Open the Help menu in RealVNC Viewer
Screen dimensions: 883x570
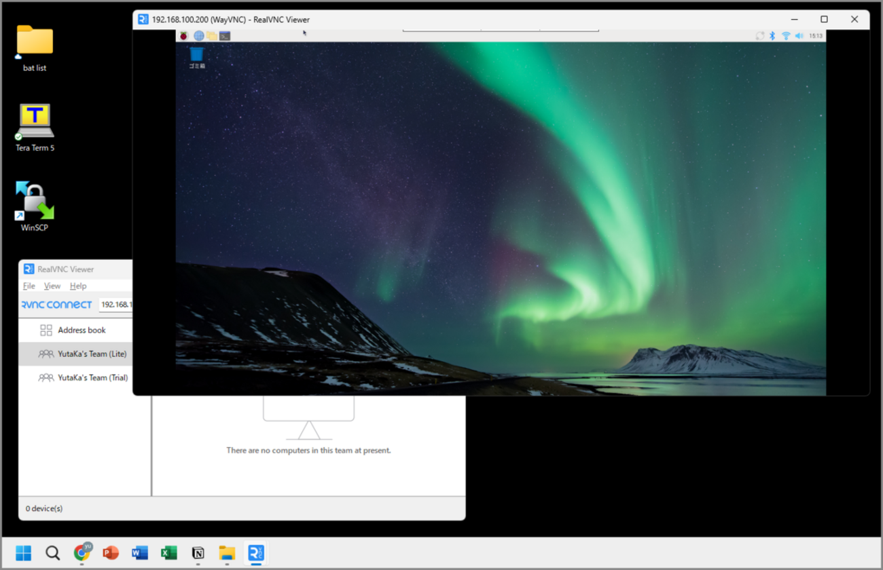pyautogui.click(x=77, y=286)
